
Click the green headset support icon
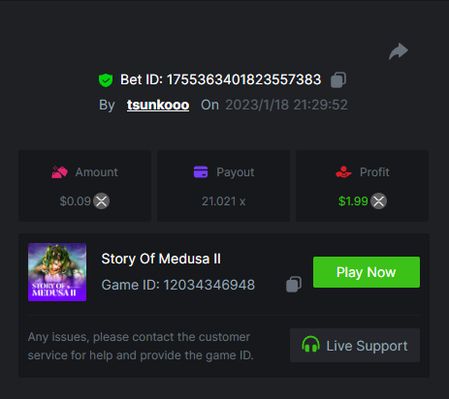point(310,344)
